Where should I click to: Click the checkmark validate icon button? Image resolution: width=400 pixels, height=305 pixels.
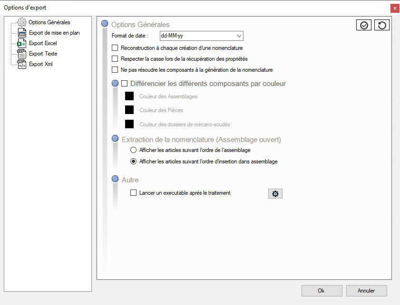[x=364, y=25]
